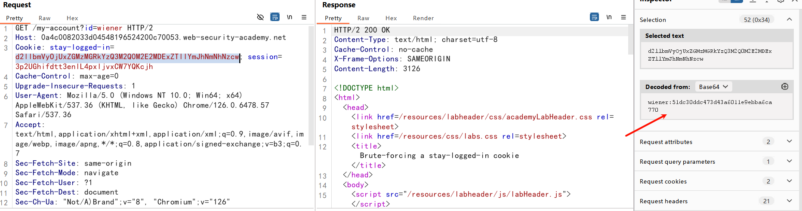Toggle the crossed-eye hide icon in Request
Screen dimensions: 802x211
pyautogui.click(x=260, y=17)
